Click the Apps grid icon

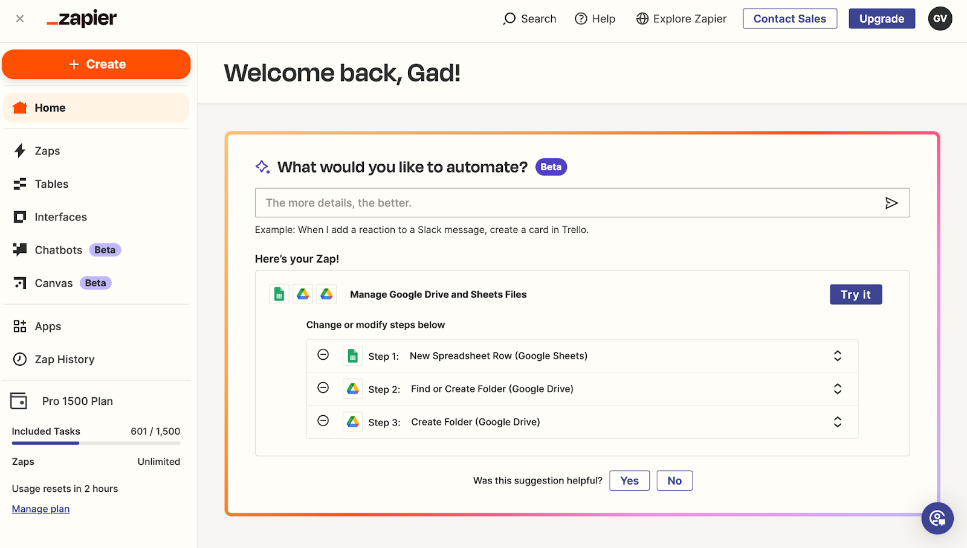[20, 327]
